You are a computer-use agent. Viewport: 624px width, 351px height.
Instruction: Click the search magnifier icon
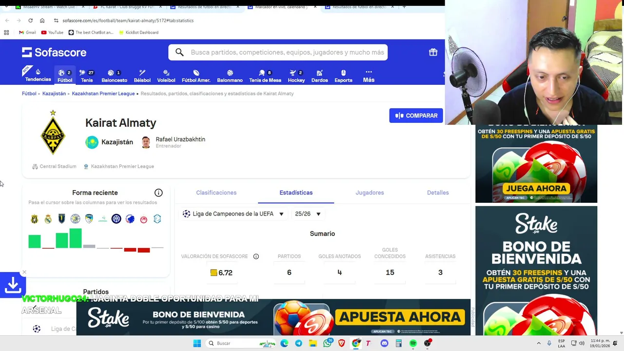pyautogui.click(x=179, y=52)
